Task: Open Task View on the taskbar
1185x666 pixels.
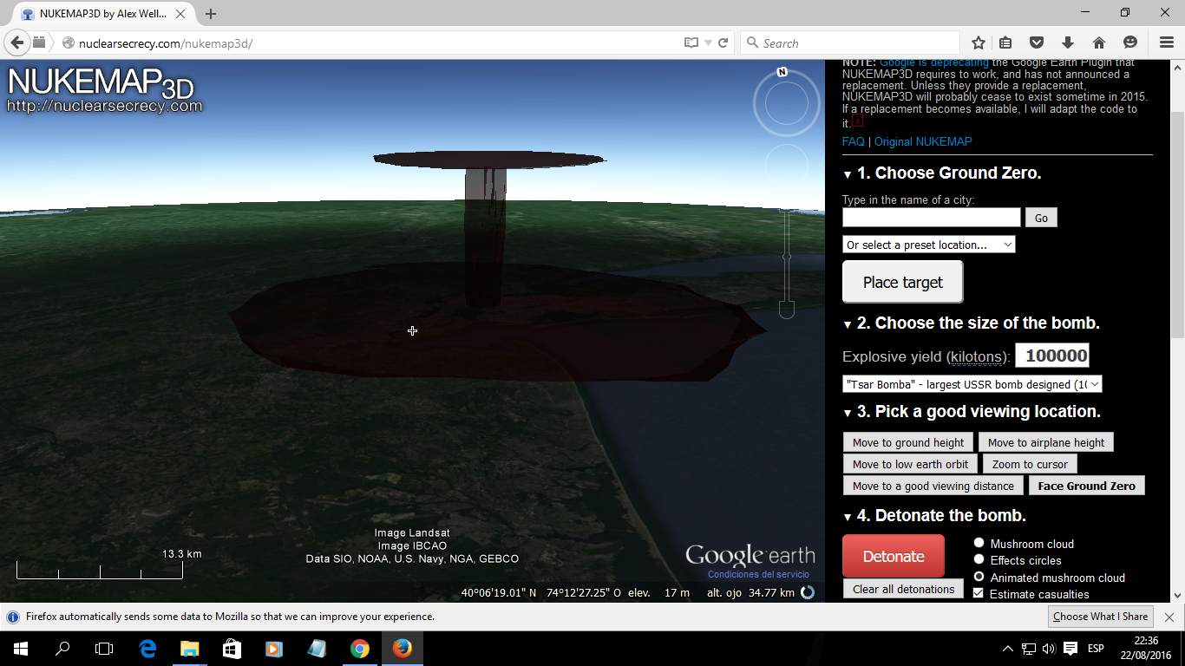Action: pos(104,648)
